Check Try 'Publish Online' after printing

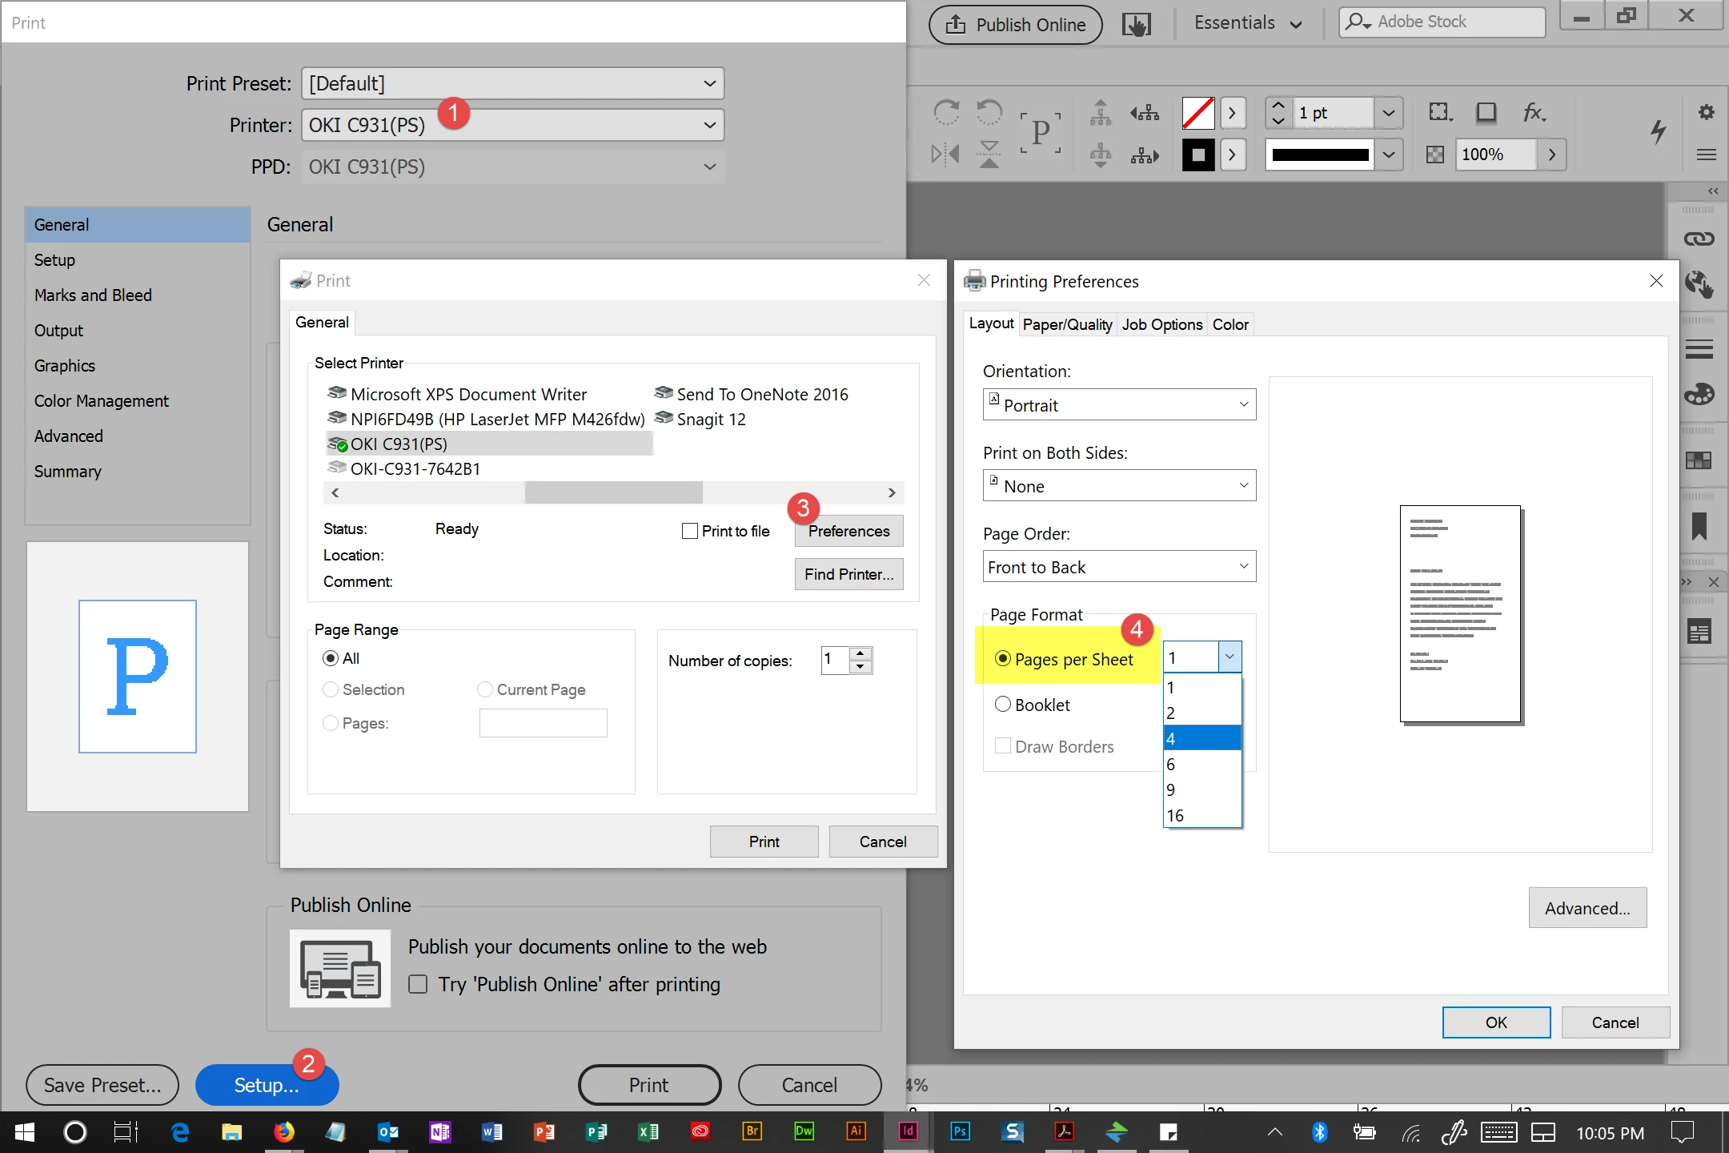coord(418,984)
